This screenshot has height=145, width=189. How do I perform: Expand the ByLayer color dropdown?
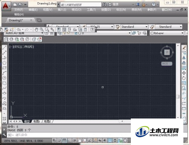[x=167, y=33]
